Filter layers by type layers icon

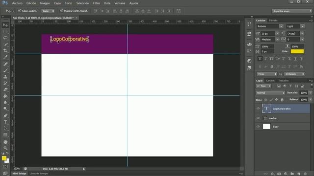coord(290,86)
